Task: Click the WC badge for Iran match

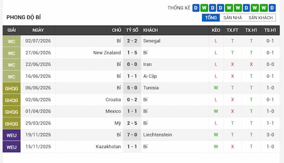Action: (x=12, y=64)
